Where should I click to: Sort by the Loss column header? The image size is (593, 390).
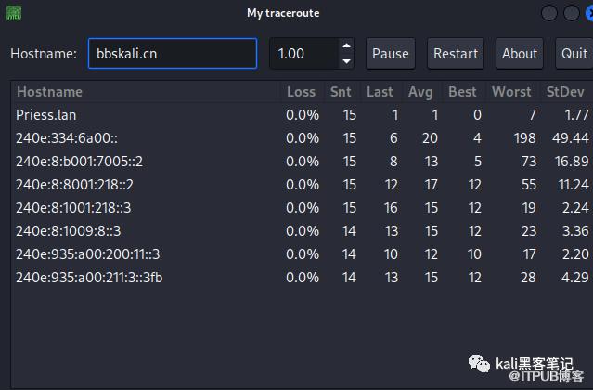coord(301,92)
